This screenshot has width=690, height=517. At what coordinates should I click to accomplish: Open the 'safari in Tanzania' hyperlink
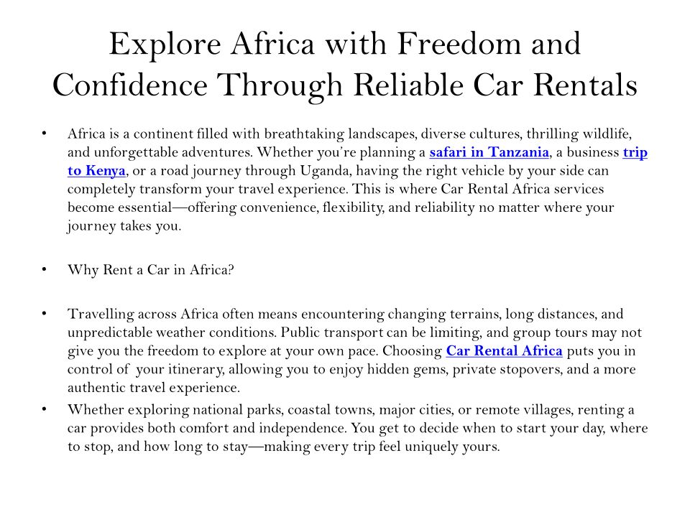[x=489, y=152]
